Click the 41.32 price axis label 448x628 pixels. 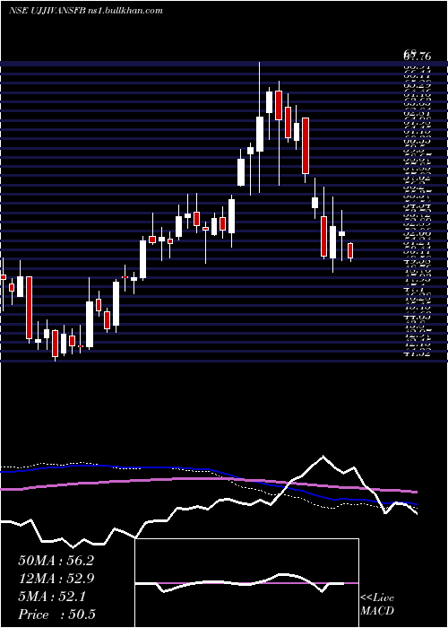click(x=417, y=353)
